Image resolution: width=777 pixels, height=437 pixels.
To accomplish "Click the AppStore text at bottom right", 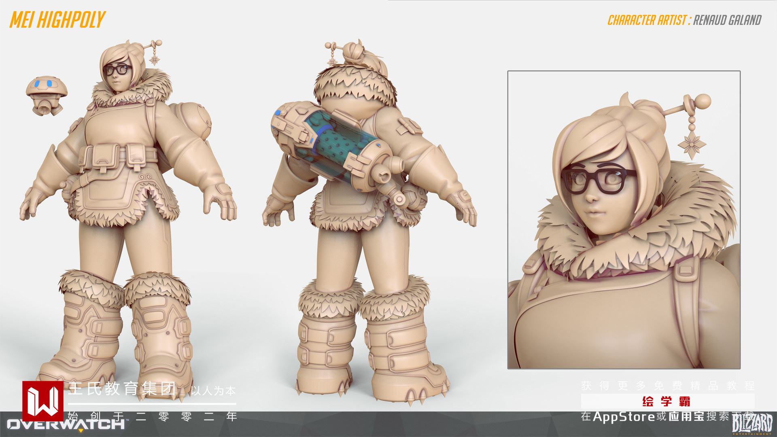I will coord(624,416).
